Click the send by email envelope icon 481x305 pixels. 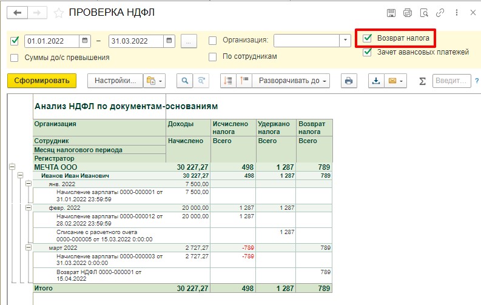[392, 81]
